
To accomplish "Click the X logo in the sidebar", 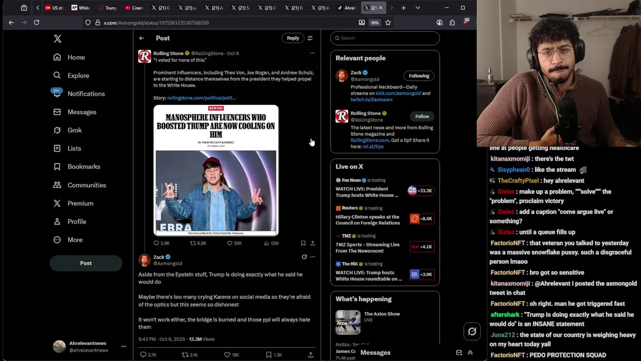I will coord(58,39).
